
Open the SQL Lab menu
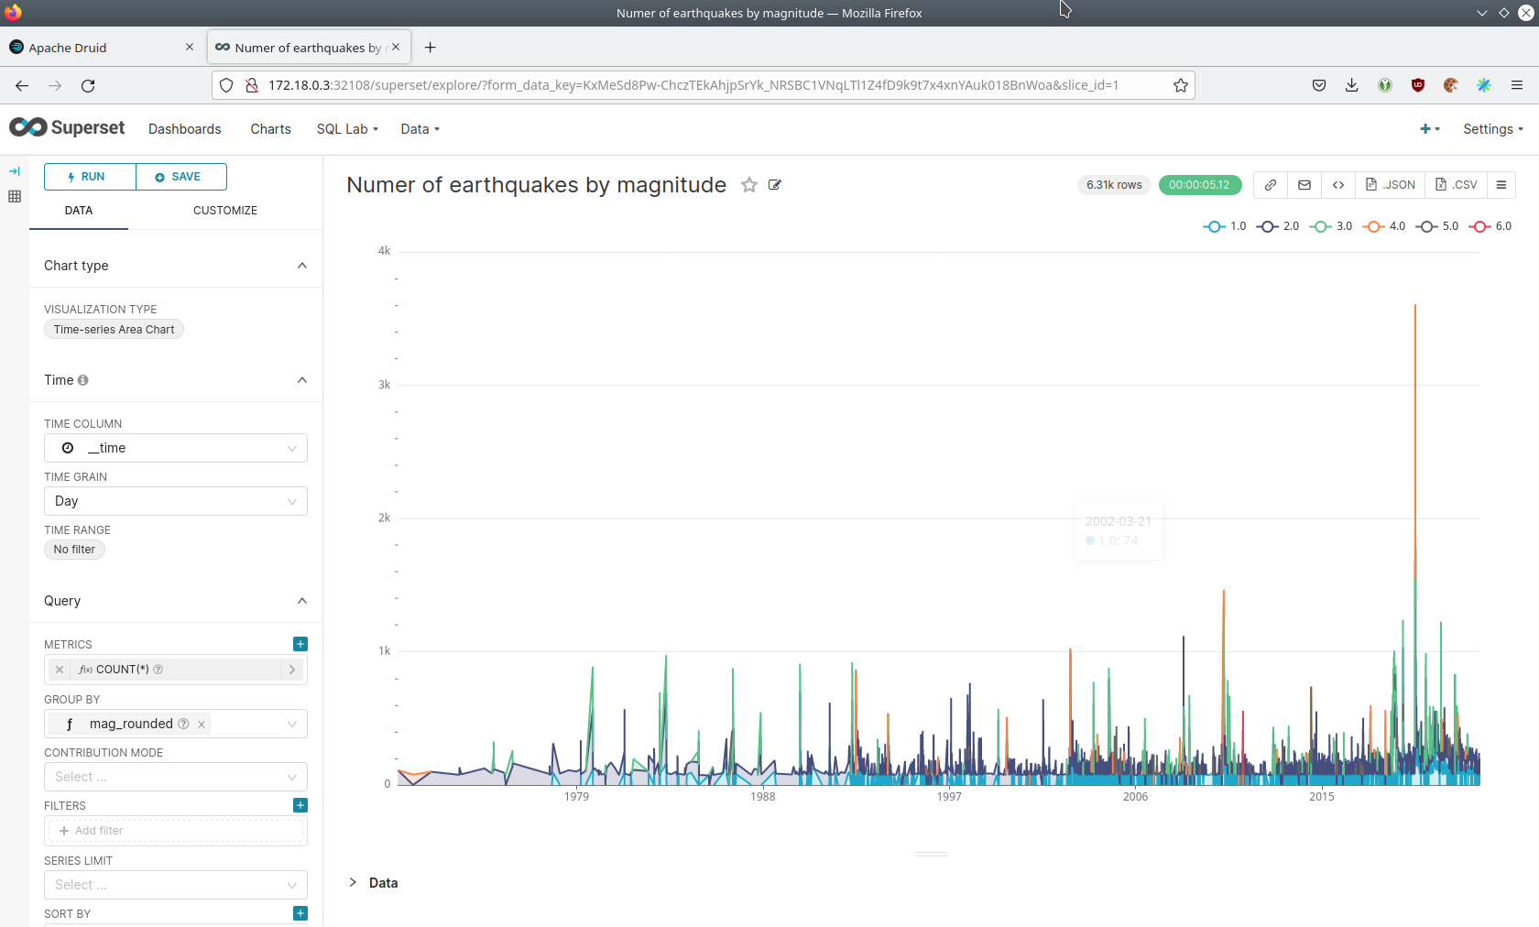(347, 129)
